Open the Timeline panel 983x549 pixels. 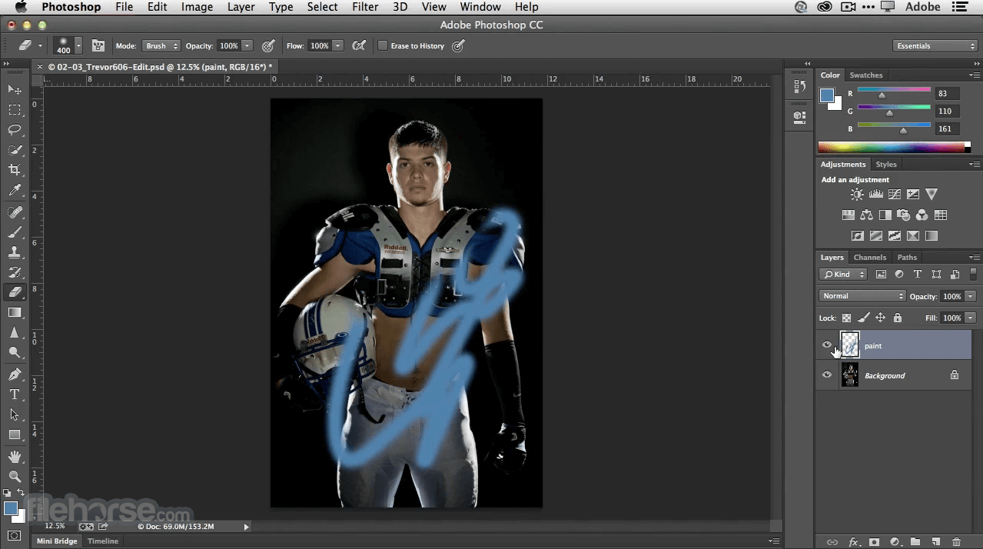(103, 541)
